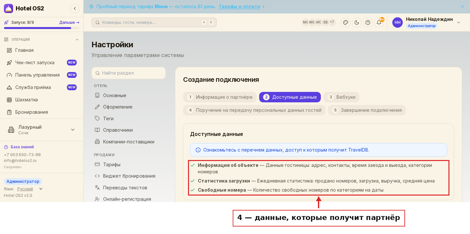470x234 pixels.
Task: Click the rocket icon for Чек-лист запуска
Action: click(x=9, y=63)
